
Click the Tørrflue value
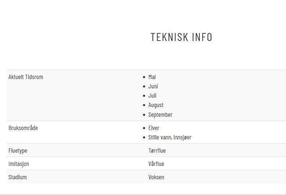[157, 150]
